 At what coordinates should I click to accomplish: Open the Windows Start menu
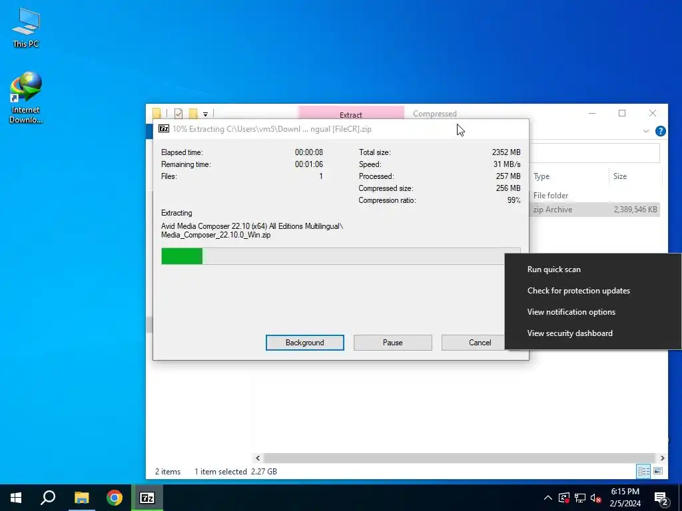[16, 498]
